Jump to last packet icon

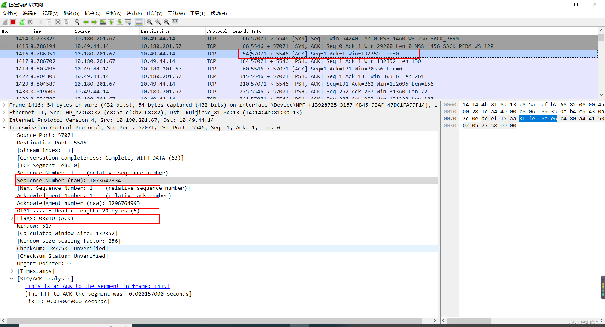(x=120, y=22)
